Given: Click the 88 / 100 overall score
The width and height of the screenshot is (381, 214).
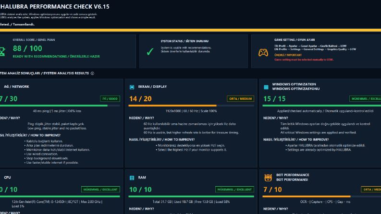Looking at the screenshot, I should tap(27, 48).
